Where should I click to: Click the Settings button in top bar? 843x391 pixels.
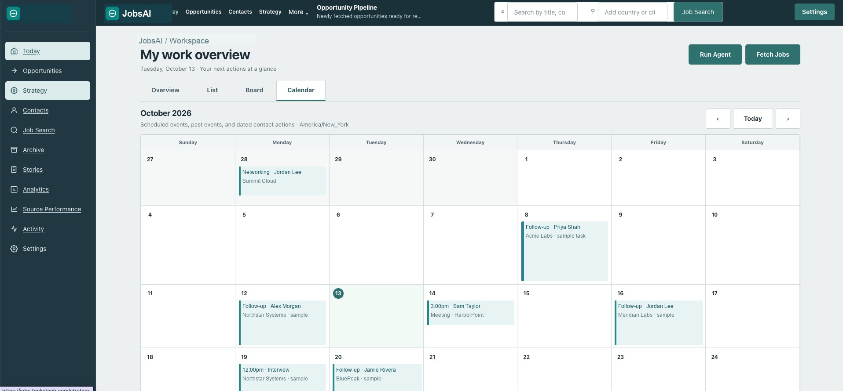(814, 12)
